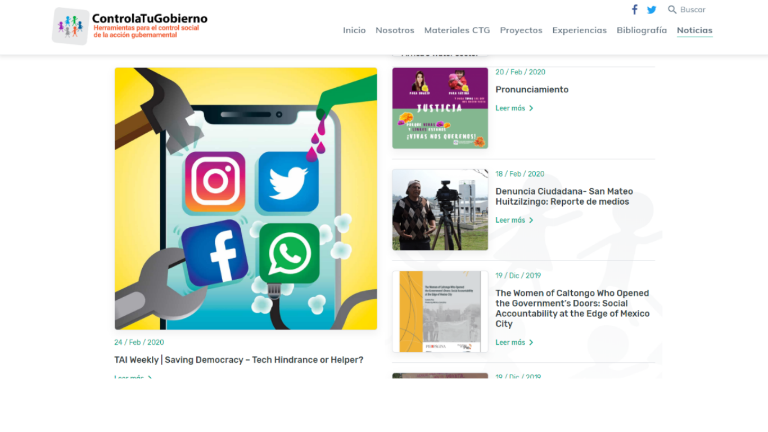Click the ControlaTuGobierno logo
Image resolution: width=768 pixels, height=432 pixels.
(x=130, y=26)
